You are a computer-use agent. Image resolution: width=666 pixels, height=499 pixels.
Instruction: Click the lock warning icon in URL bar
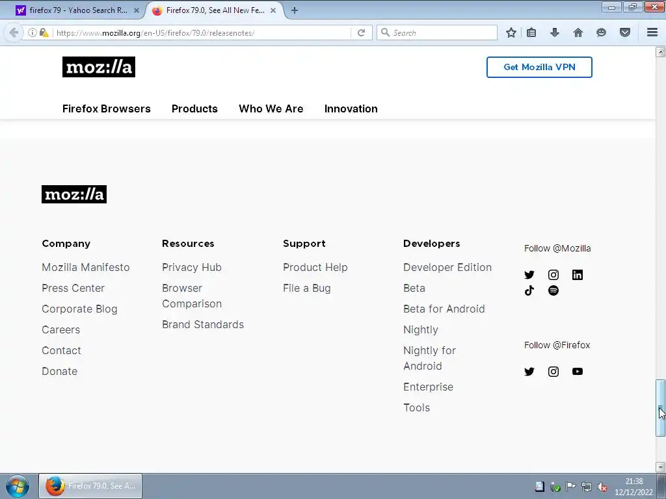pos(44,32)
